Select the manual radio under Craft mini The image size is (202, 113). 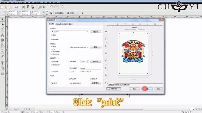pos(52,35)
